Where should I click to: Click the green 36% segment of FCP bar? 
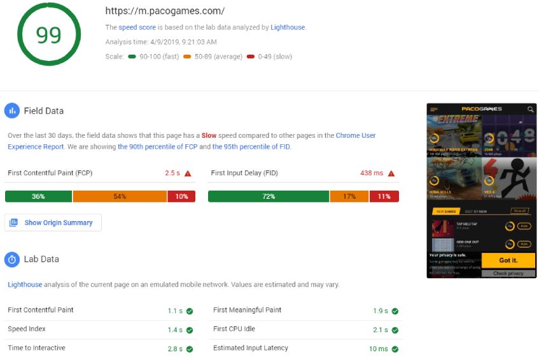coord(38,196)
